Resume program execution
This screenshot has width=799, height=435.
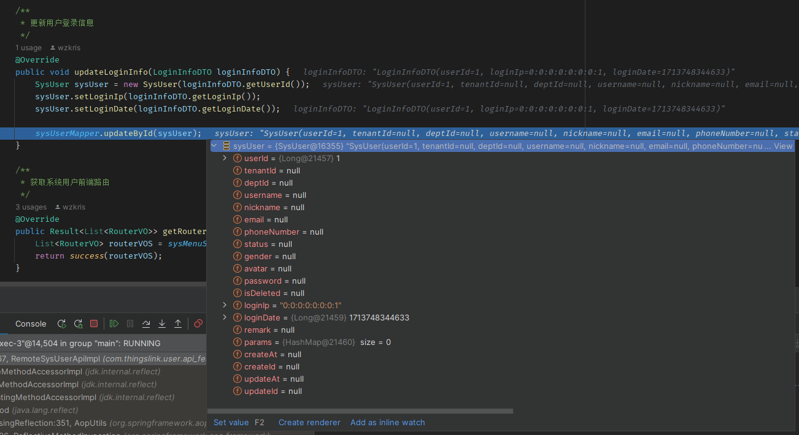point(114,323)
